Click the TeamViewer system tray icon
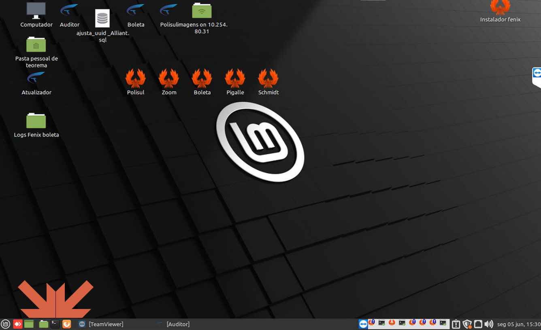 pos(363,324)
